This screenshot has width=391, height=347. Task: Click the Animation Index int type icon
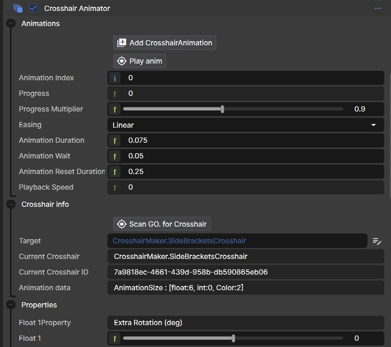pos(115,78)
